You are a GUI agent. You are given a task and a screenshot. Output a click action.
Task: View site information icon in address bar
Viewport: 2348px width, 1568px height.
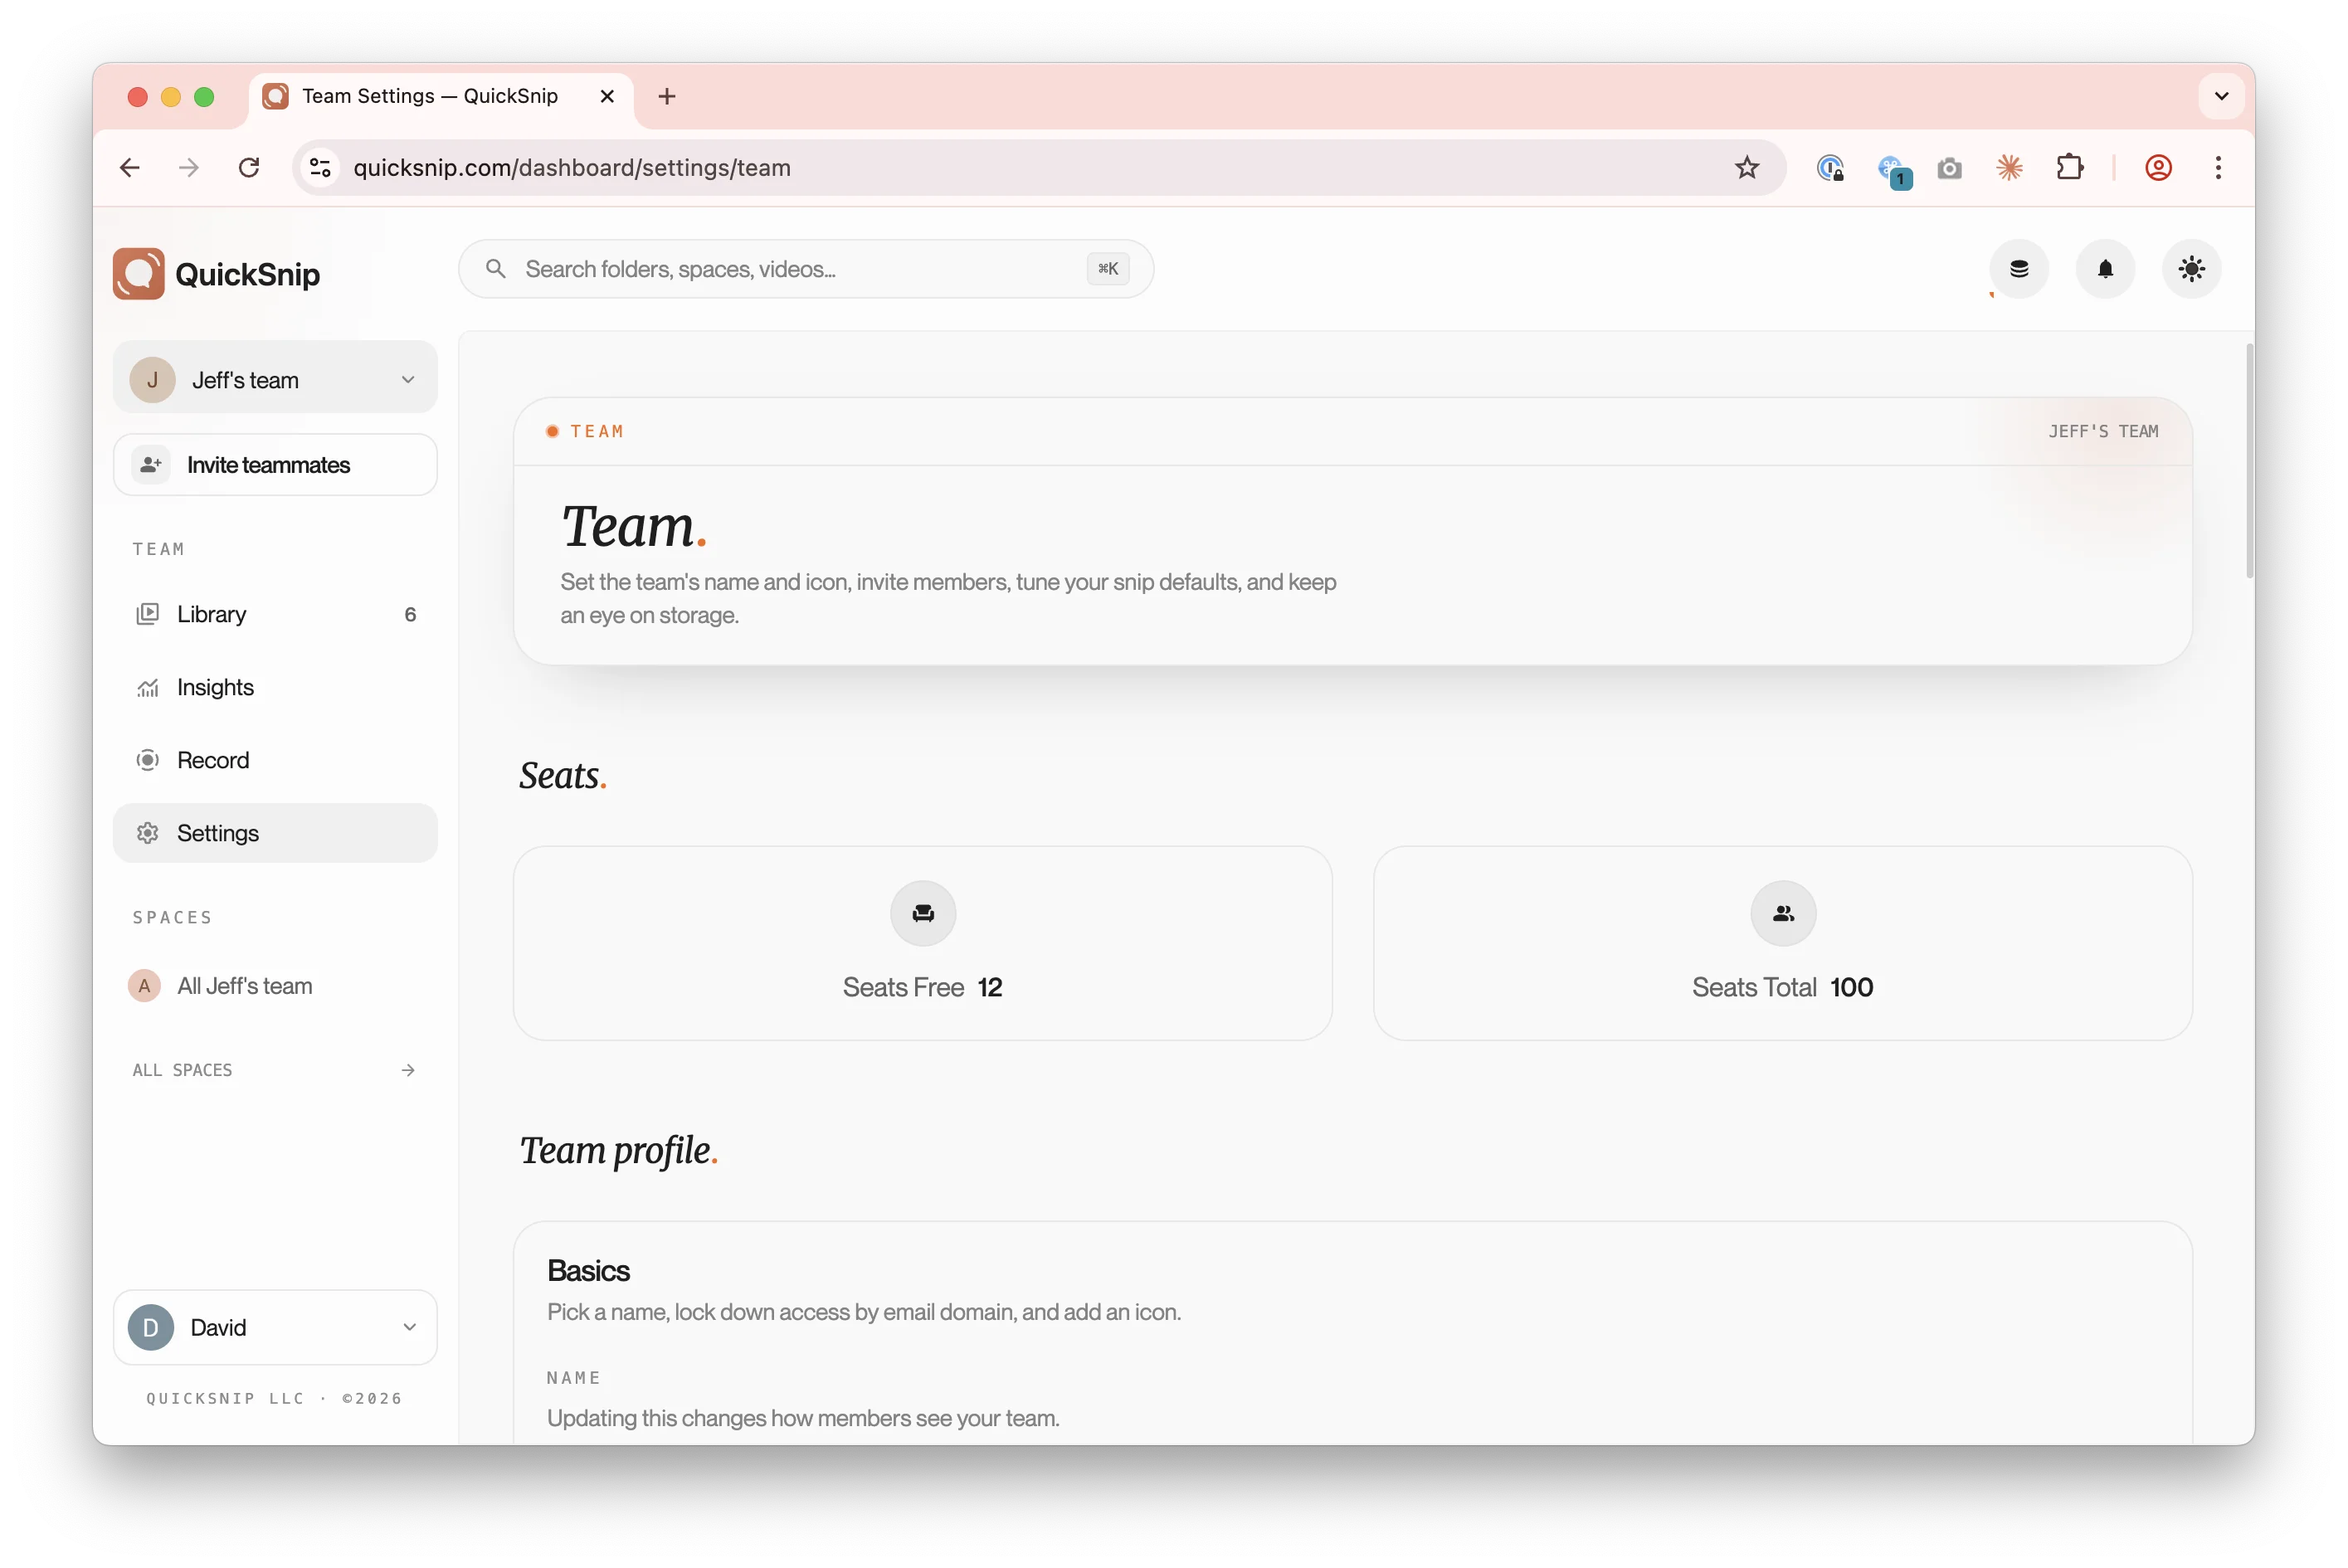click(320, 168)
